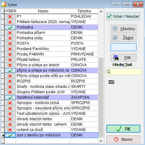145x145 pixels.
Task: Click the green checkmark on OK button
Action: point(119,129)
